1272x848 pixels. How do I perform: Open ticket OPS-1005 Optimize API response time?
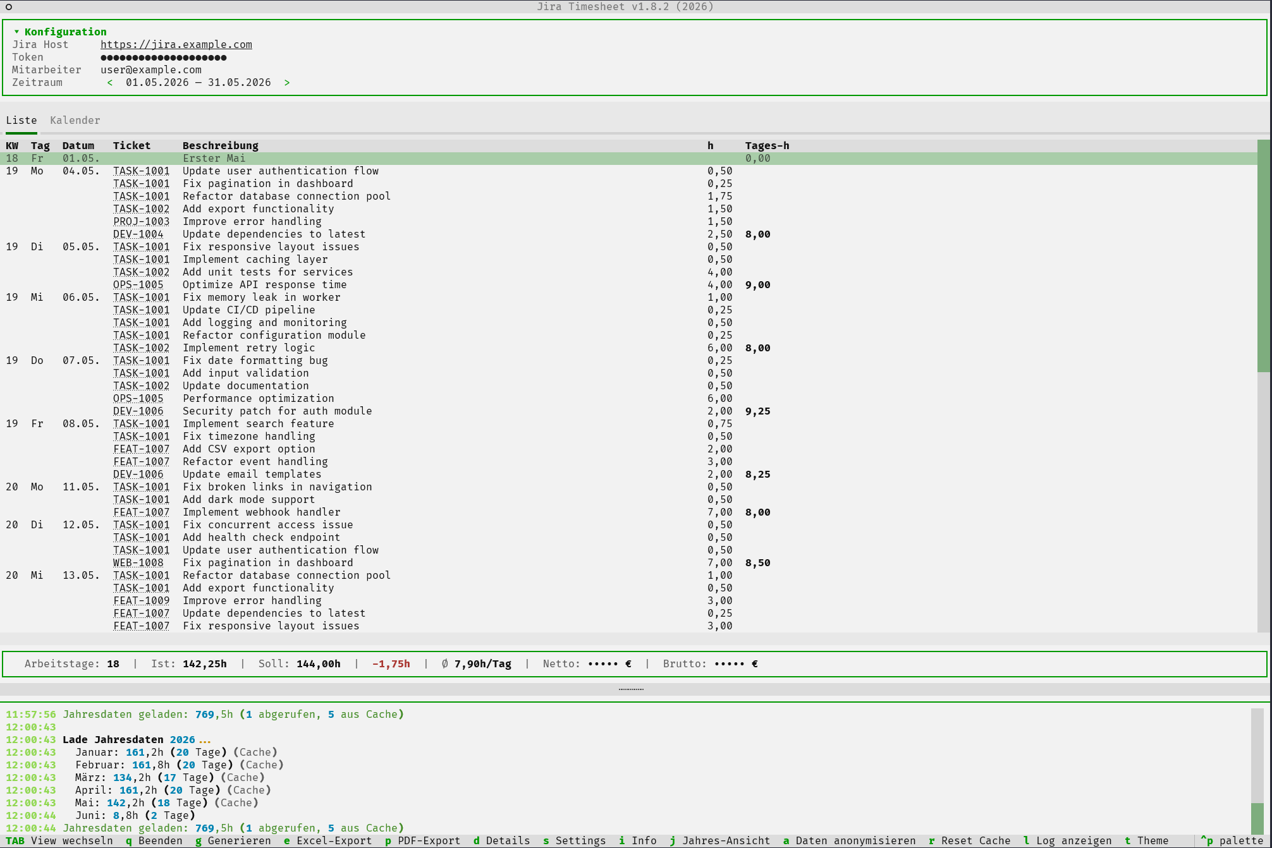[138, 285]
